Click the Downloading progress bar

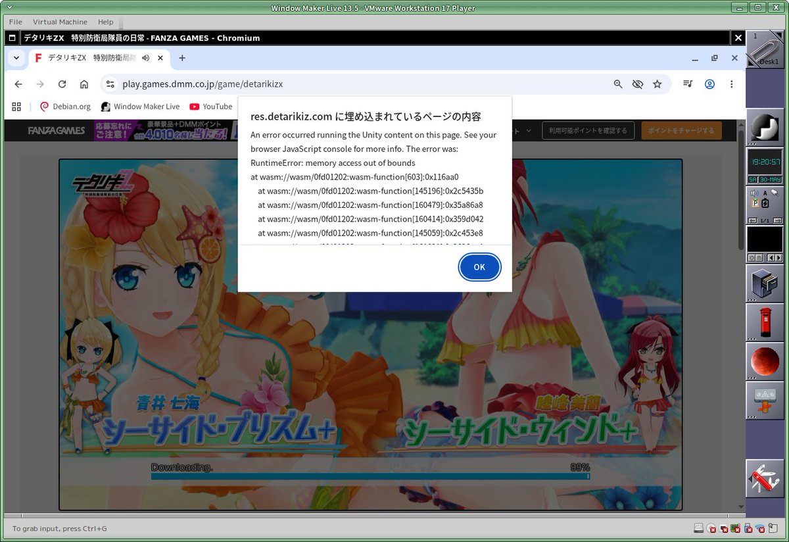370,476
